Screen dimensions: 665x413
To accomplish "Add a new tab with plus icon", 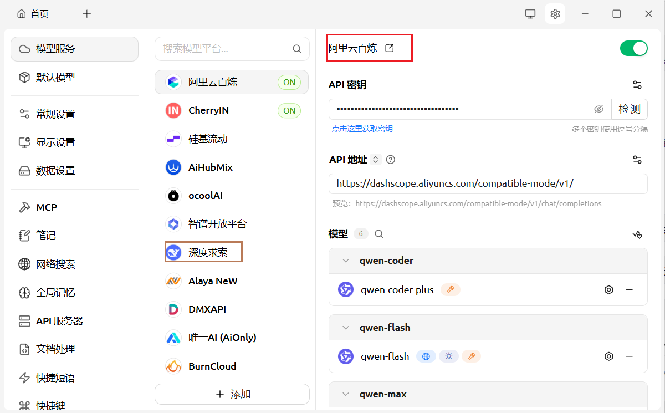I will (87, 14).
